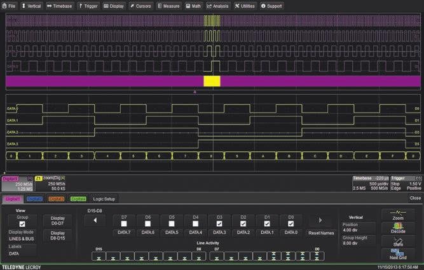
Task: Enable the D6 line checkbox
Action: click(x=147, y=224)
